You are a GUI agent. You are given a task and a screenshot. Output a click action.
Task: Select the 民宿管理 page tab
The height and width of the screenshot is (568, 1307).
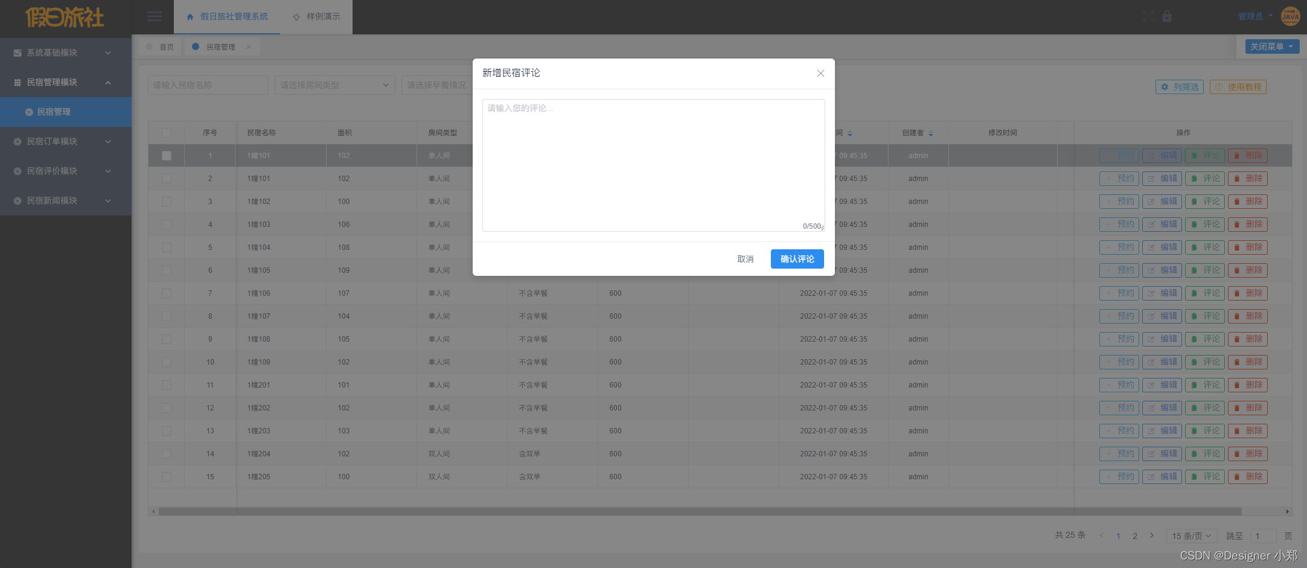[220, 47]
